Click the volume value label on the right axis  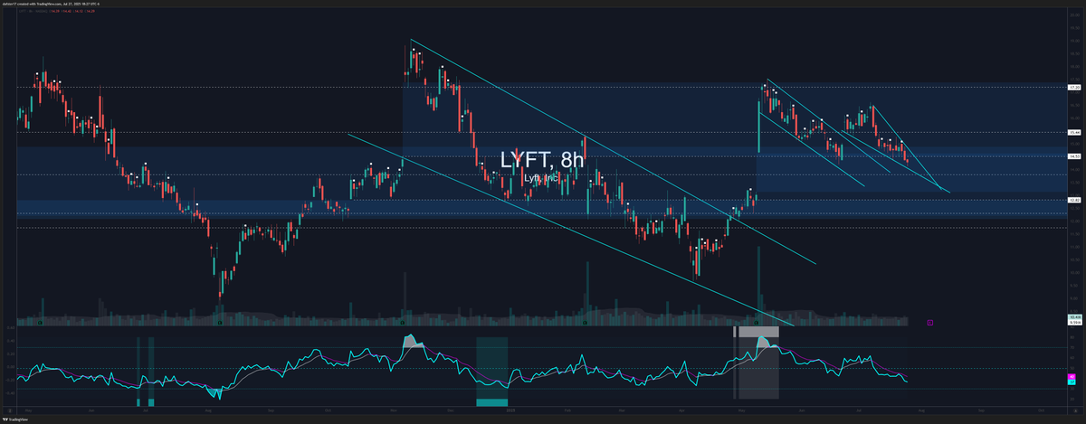(1075, 317)
